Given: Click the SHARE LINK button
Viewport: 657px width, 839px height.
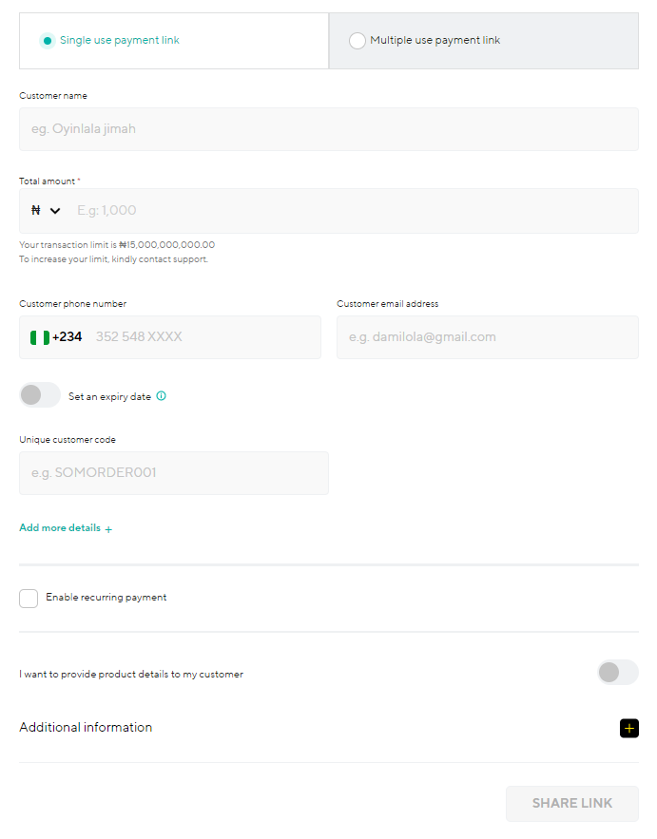Looking at the screenshot, I should (571, 803).
